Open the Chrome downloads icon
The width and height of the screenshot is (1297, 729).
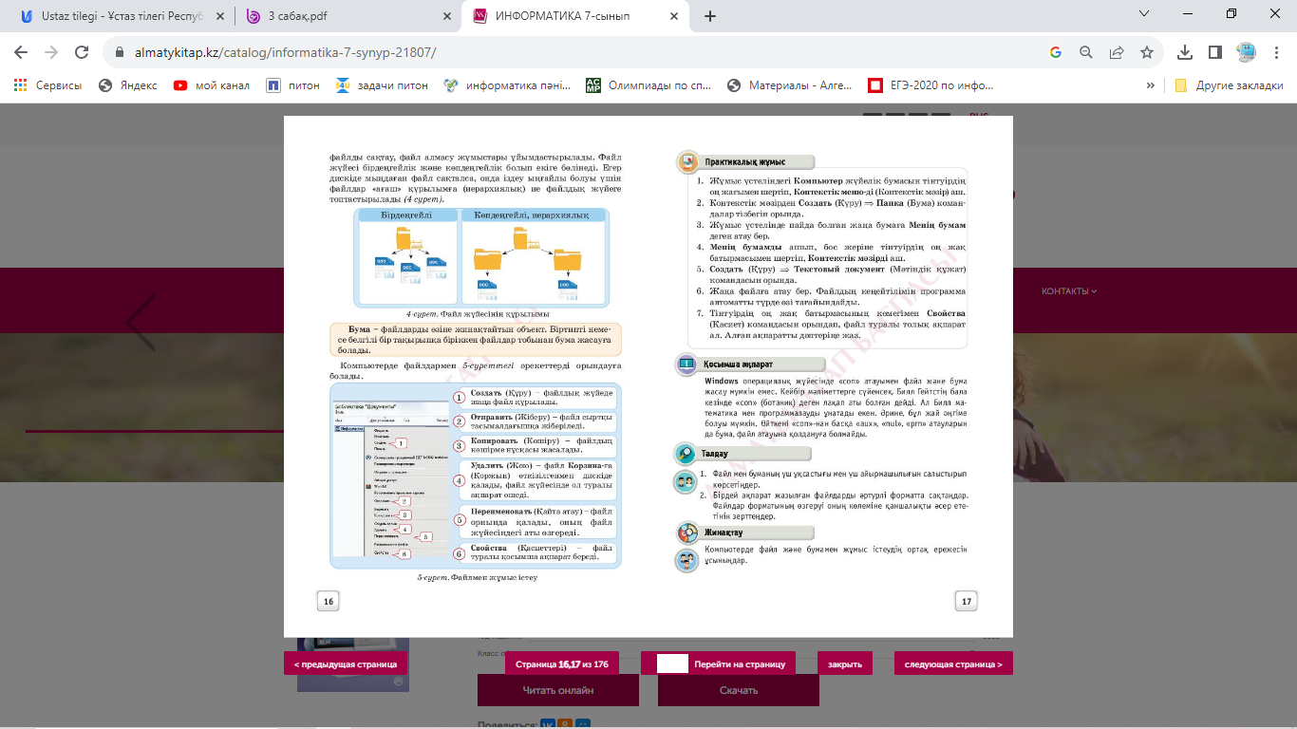tap(1185, 52)
